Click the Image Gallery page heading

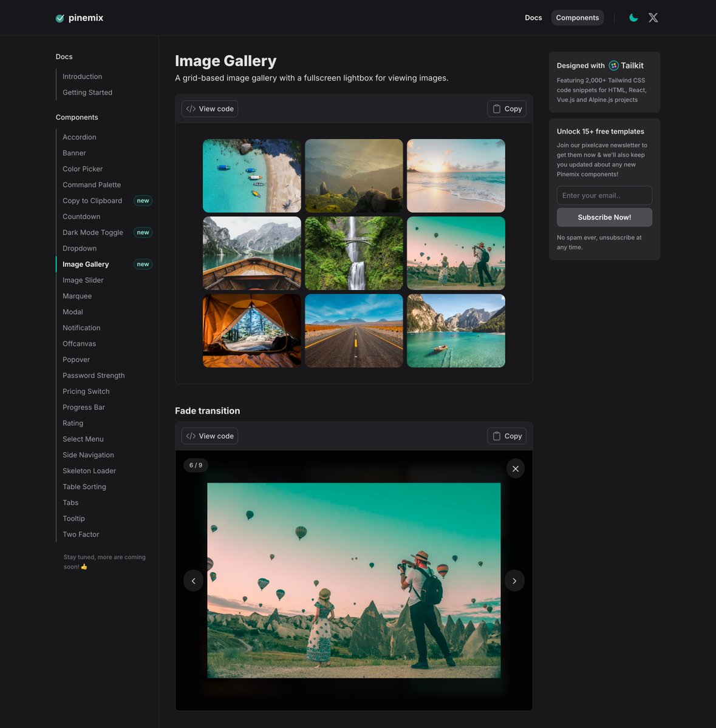point(225,61)
